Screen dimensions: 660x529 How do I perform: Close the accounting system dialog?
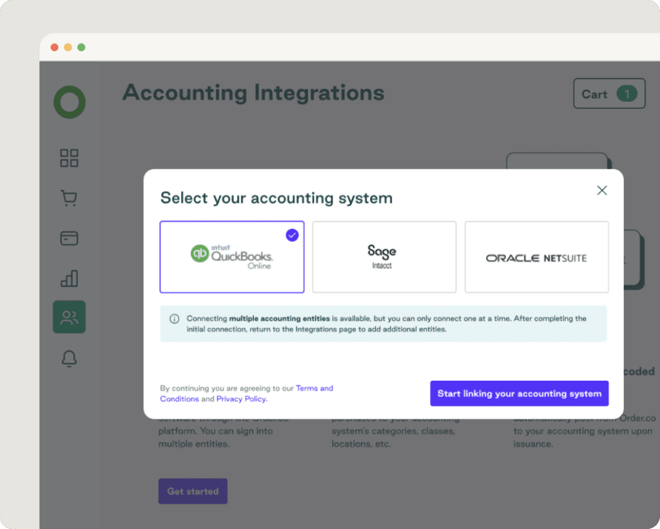[602, 190]
